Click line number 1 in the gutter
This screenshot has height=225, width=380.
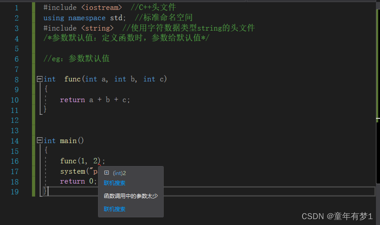17,8
